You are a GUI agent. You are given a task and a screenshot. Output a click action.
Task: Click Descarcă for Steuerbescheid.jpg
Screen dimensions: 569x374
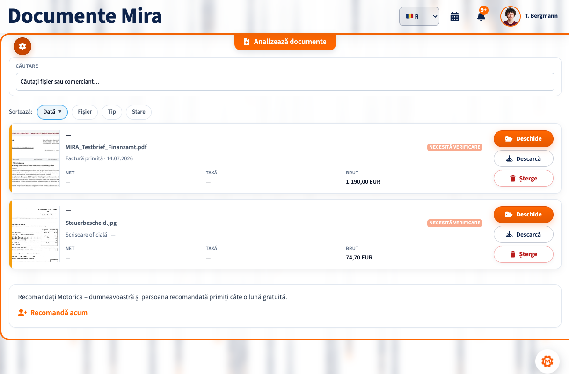click(524, 234)
